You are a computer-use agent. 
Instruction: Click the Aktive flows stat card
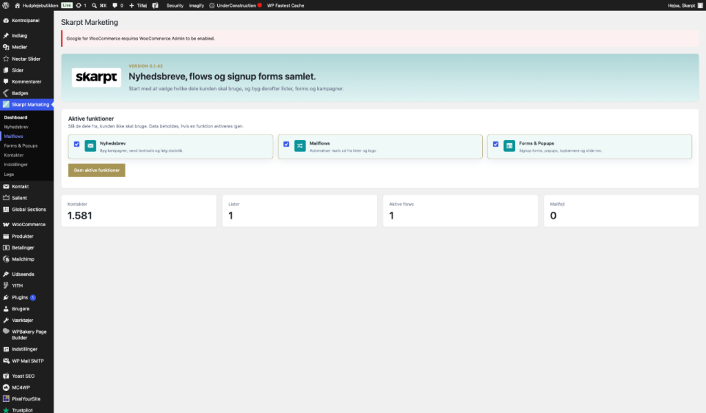461,211
